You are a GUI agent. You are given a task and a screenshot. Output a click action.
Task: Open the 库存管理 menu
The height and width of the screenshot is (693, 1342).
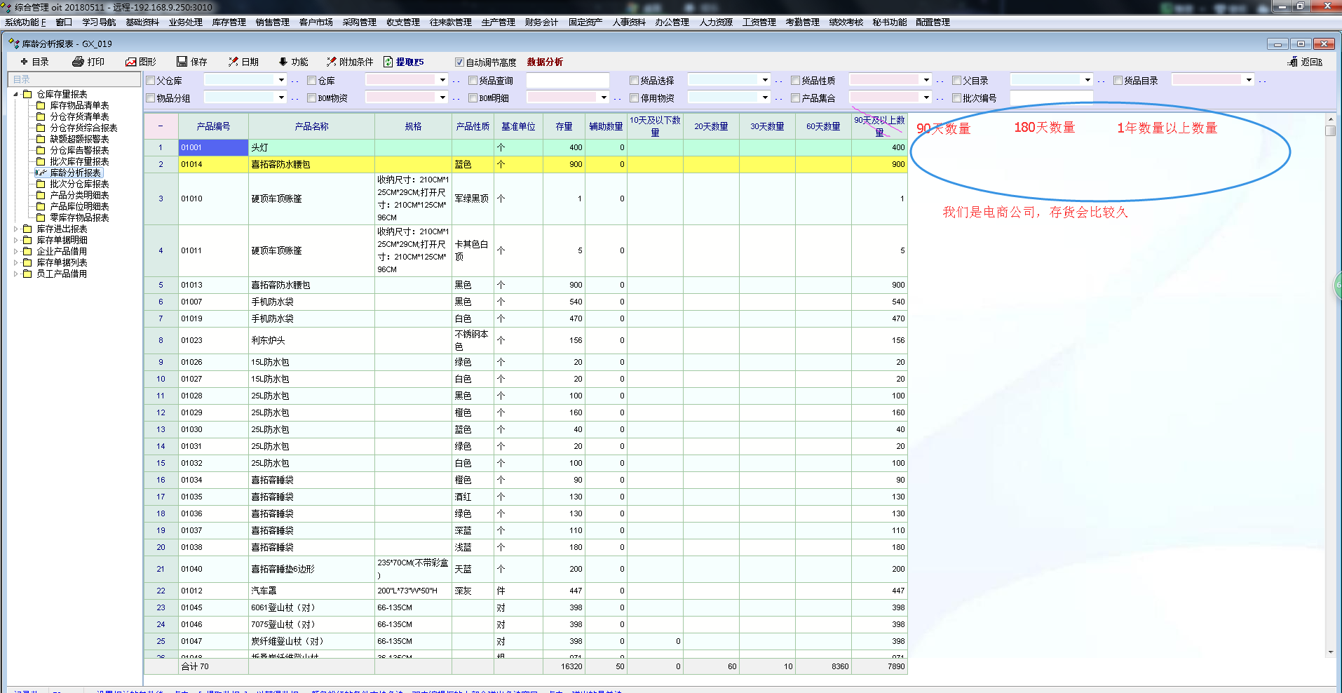(229, 22)
